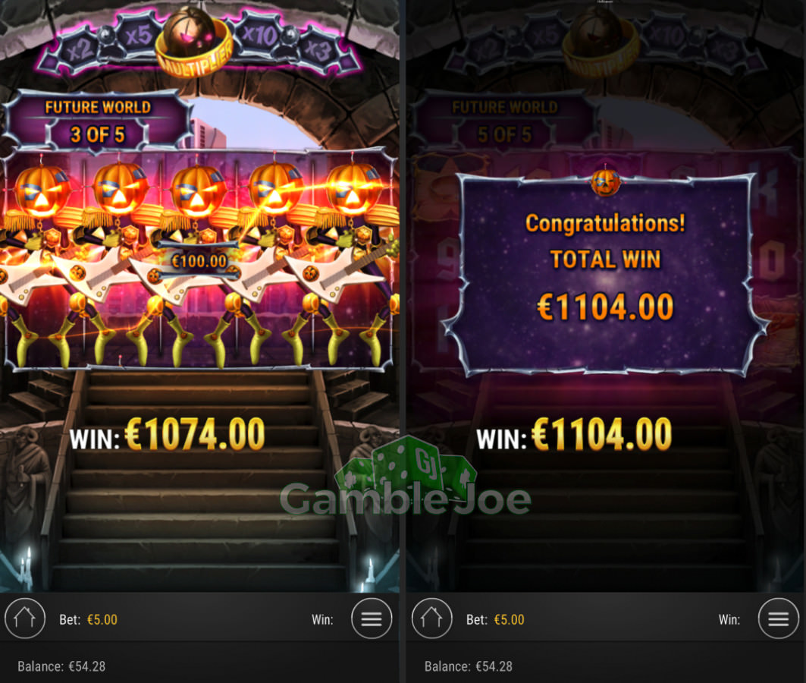
Task: Select the x5 multiplier badge on left screen
Action: (x=138, y=36)
